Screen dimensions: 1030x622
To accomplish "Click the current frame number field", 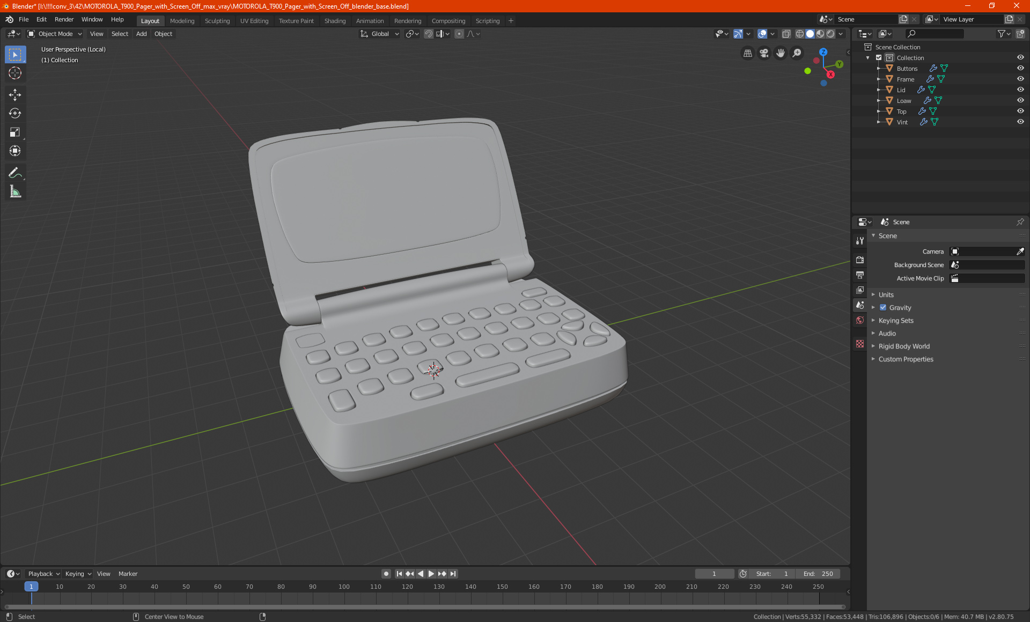I will tap(714, 574).
